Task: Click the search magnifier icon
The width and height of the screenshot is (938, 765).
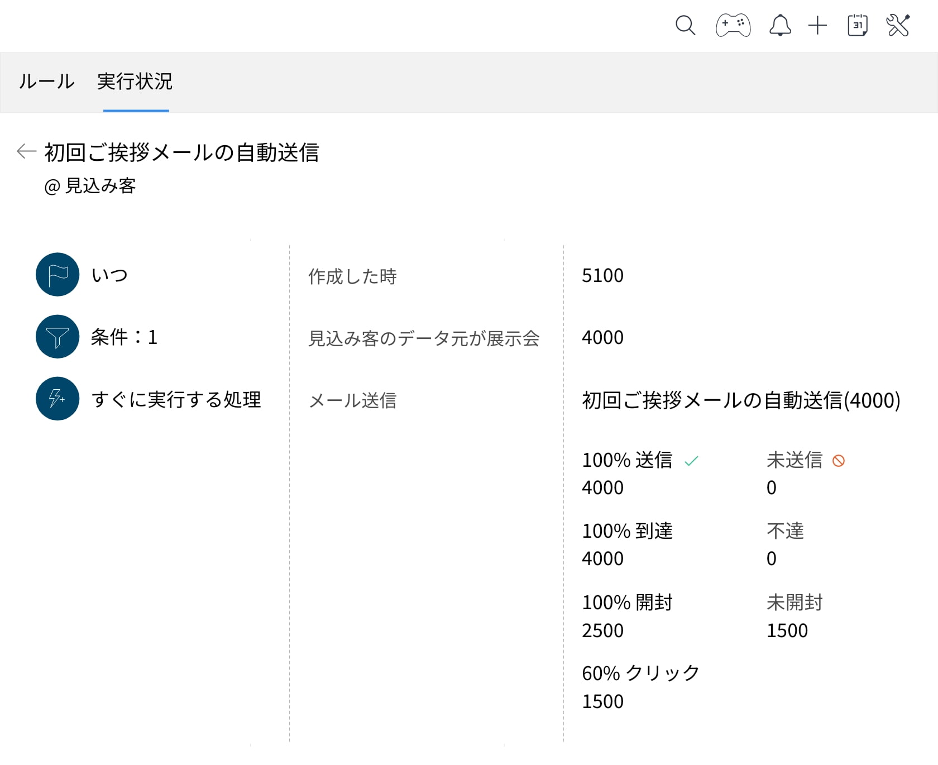Action: (x=685, y=26)
